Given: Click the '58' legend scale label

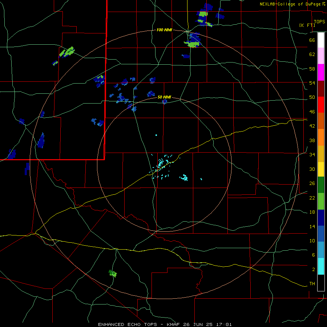Looking at the screenshot, I should tap(312, 69).
